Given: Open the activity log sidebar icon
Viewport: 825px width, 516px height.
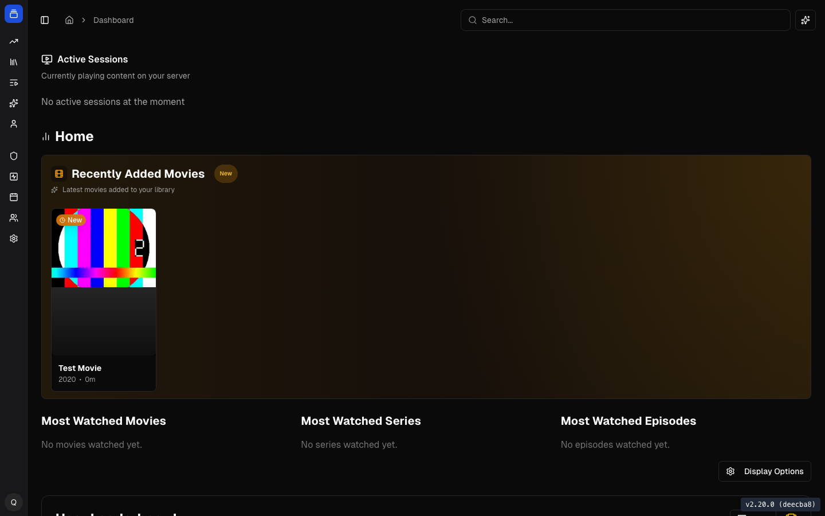Looking at the screenshot, I should (x=14, y=177).
